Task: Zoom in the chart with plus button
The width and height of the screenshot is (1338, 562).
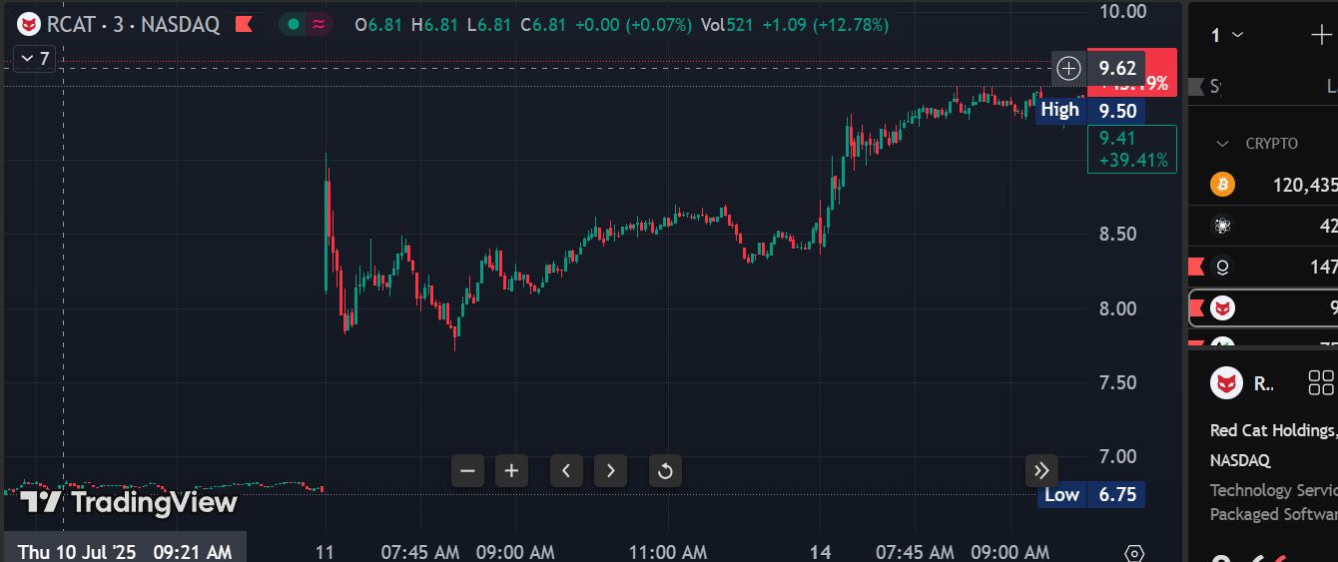Action: pyautogui.click(x=511, y=470)
